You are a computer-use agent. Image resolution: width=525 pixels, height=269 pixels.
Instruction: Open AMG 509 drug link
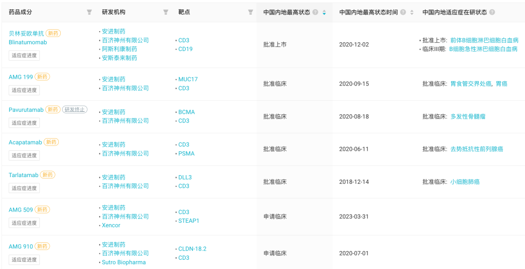click(x=21, y=210)
